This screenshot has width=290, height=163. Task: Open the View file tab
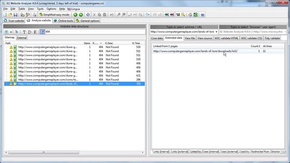[190, 38]
